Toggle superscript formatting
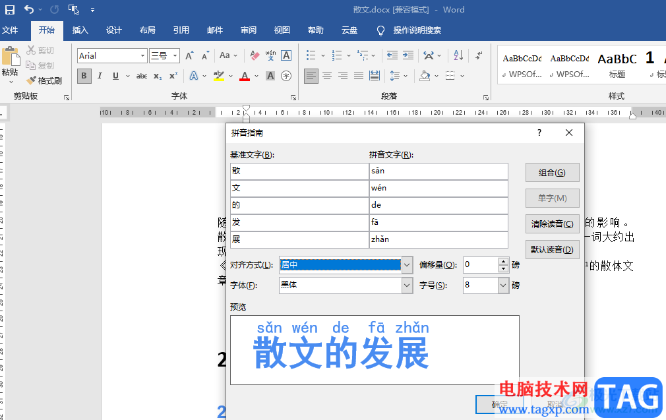Image resolution: width=666 pixels, height=420 pixels. (x=173, y=76)
